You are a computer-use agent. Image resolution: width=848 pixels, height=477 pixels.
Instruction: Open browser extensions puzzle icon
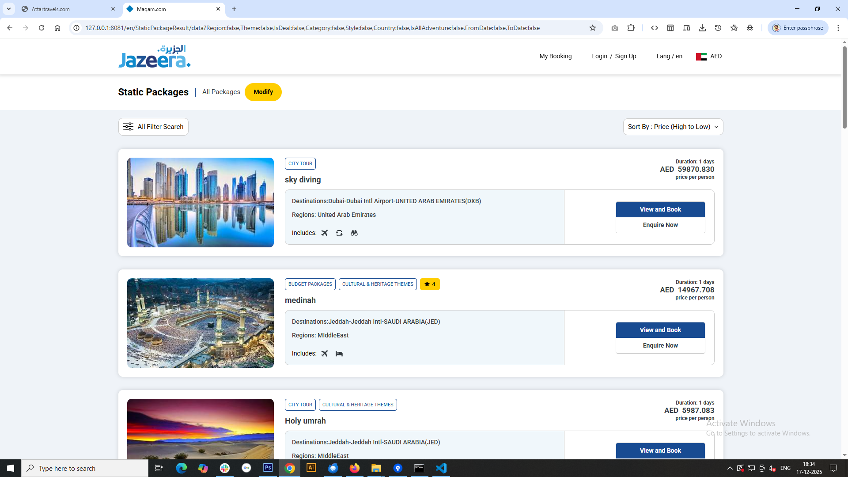[631, 28]
